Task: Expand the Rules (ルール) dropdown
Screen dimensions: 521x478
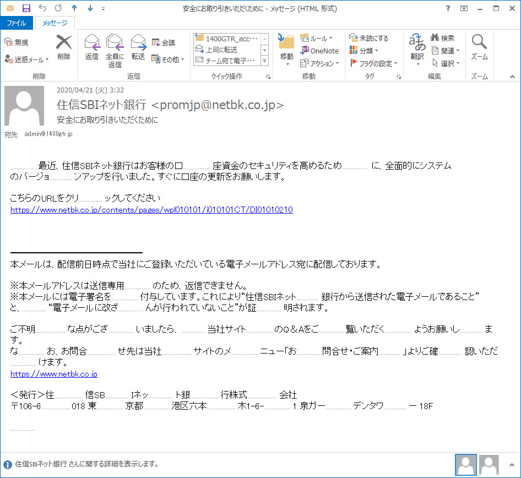Action: pos(317,39)
